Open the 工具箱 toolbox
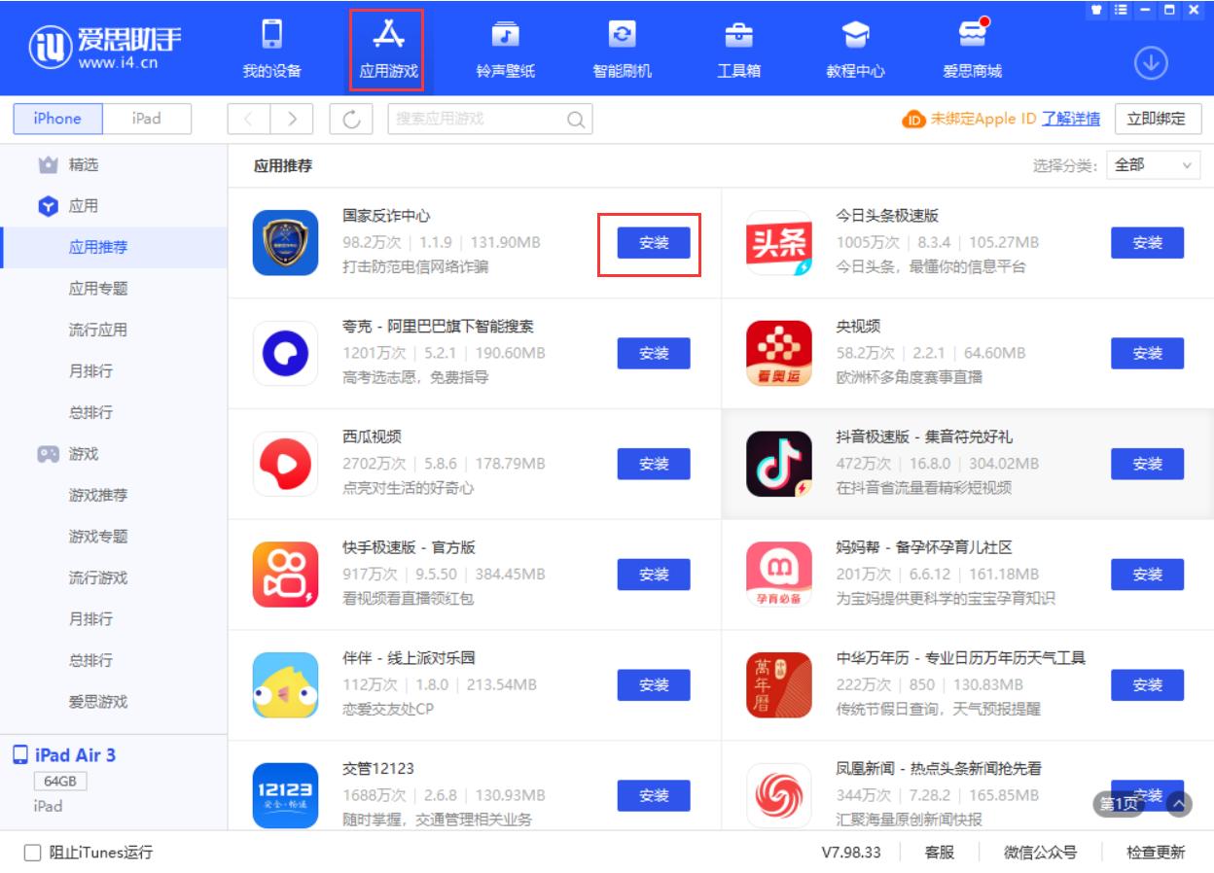Viewport: 1214px width, 873px height. pyautogui.click(x=739, y=49)
